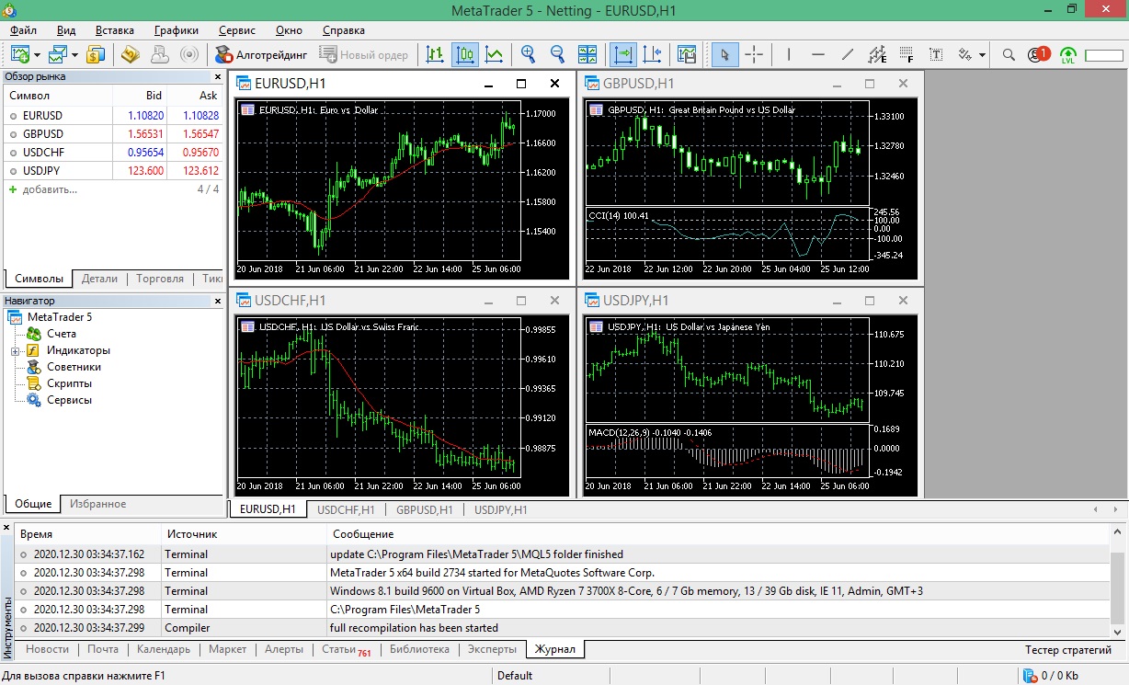Open the search magnifier icon
This screenshot has height=685, width=1129.
[1009, 54]
